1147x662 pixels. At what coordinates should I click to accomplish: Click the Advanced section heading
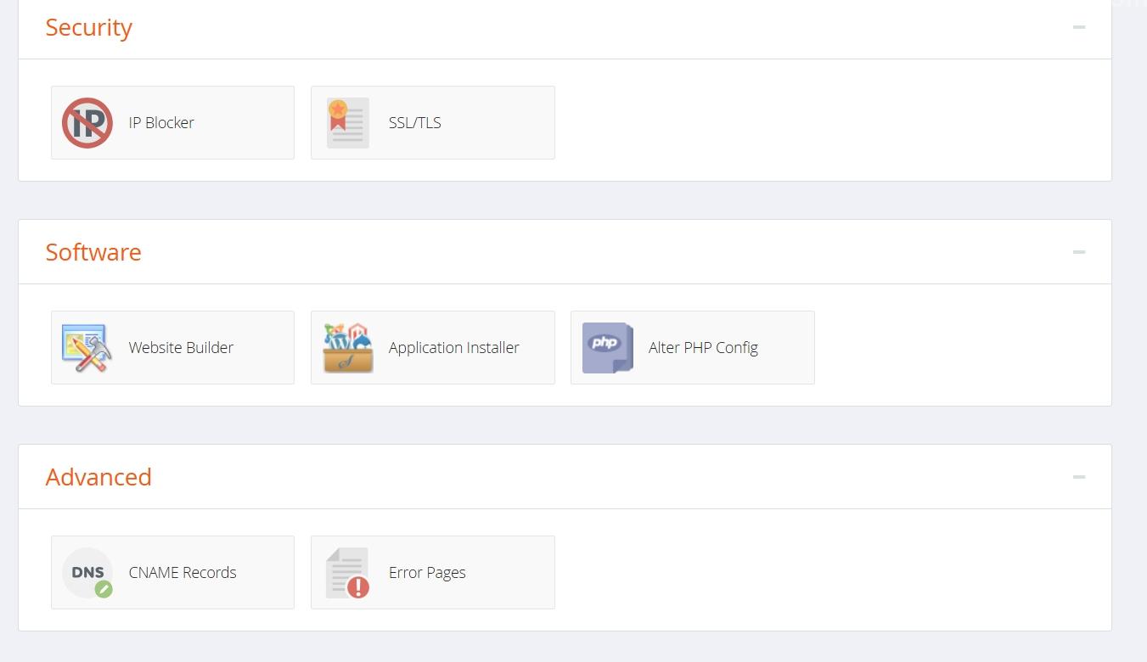point(98,477)
